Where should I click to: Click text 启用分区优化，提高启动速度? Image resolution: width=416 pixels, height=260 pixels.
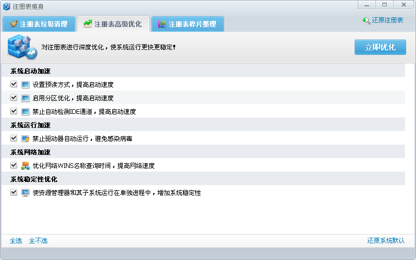click(x=73, y=98)
